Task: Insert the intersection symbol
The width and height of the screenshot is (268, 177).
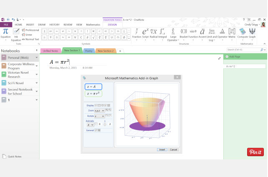Action: pos(118,37)
